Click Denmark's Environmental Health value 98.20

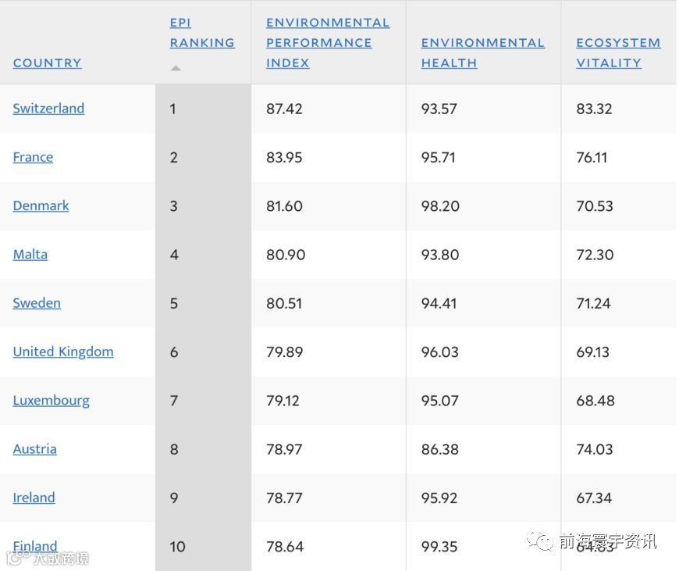click(x=440, y=206)
